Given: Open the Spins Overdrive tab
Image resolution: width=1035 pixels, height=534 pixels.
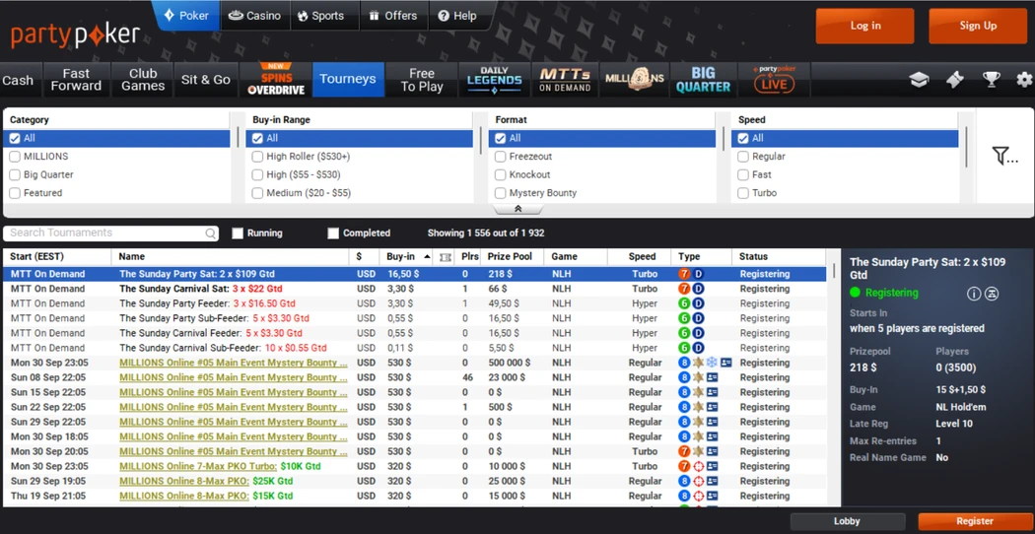Looking at the screenshot, I should coord(275,80).
